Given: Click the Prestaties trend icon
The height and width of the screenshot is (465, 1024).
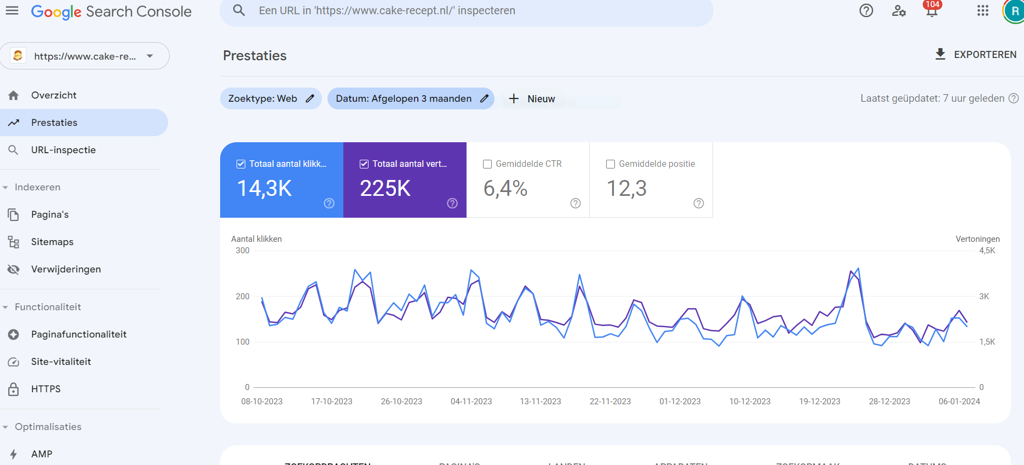Looking at the screenshot, I should [14, 123].
